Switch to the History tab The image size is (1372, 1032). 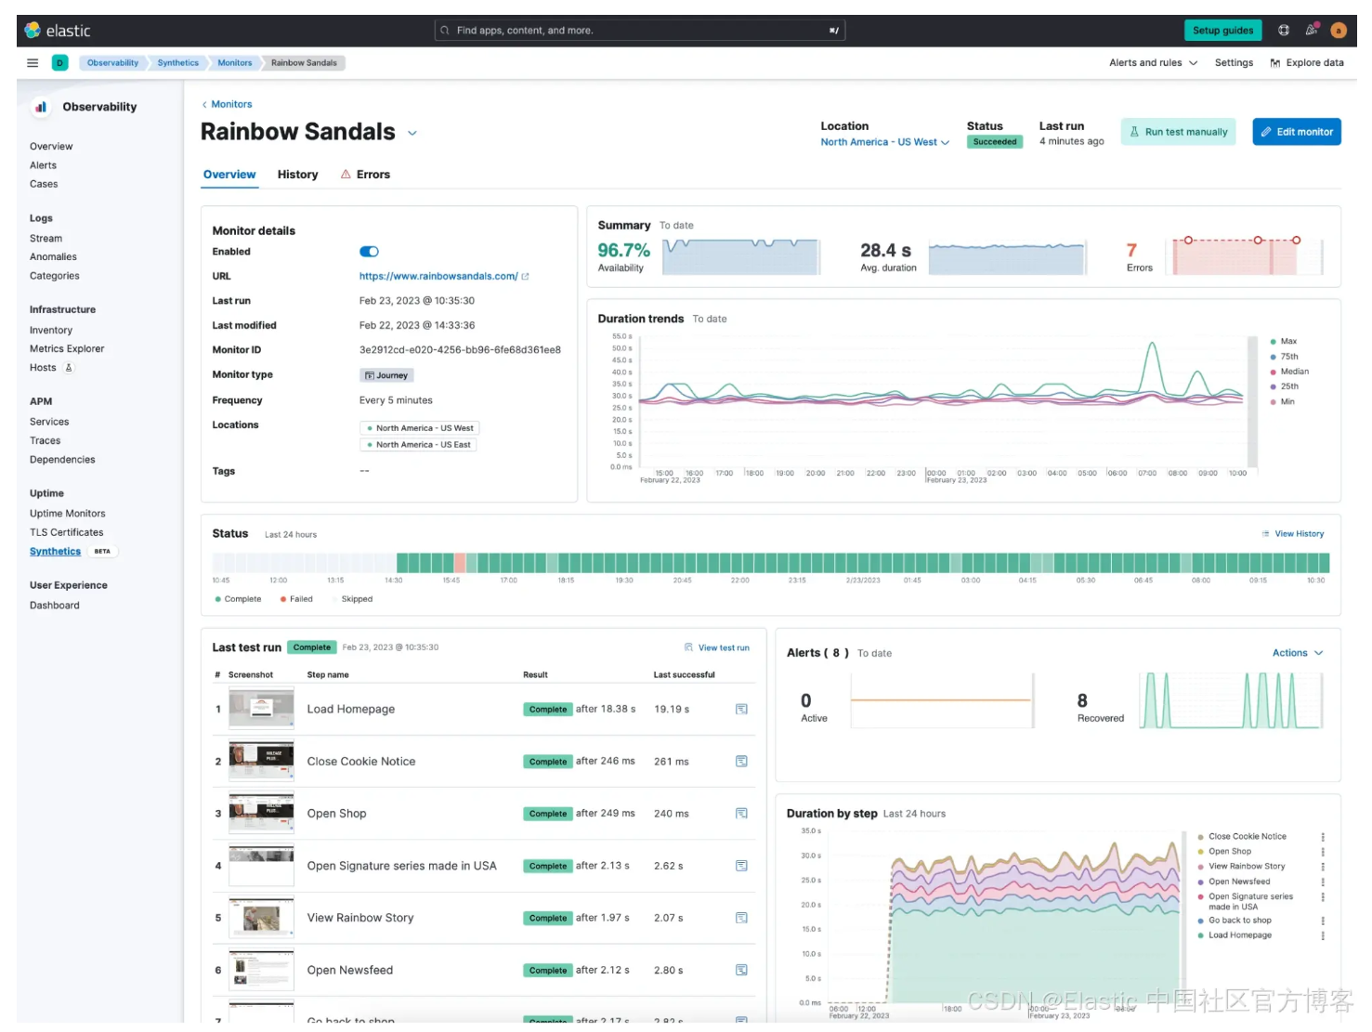coord(297,175)
